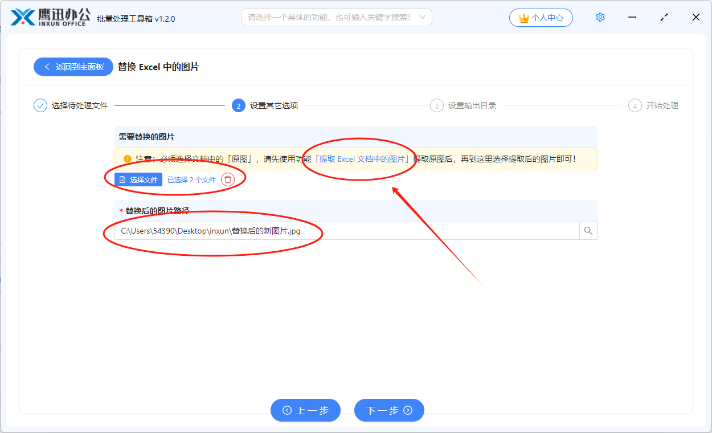Image resolution: width=712 pixels, height=433 pixels.
Task: Click inside the replacement image path field
Action: pos(285,231)
